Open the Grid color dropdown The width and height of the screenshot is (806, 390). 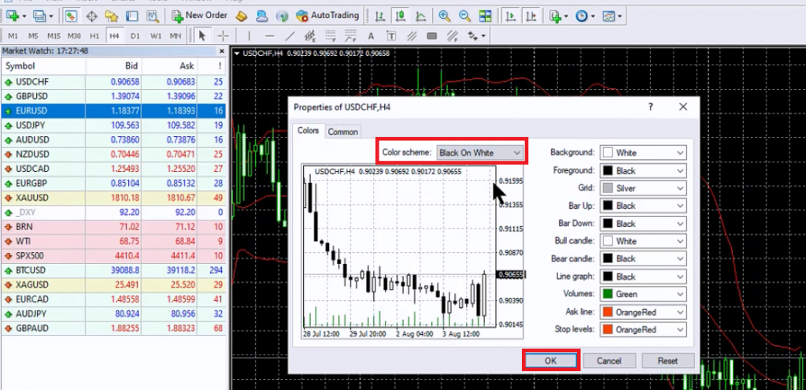(x=643, y=188)
